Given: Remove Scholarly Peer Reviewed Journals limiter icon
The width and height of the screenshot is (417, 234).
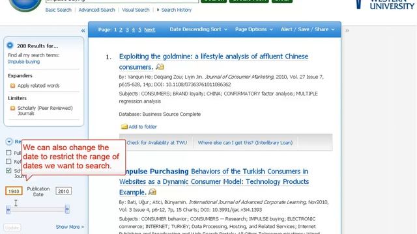Looking at the screenshot, I should coord(12,109).
